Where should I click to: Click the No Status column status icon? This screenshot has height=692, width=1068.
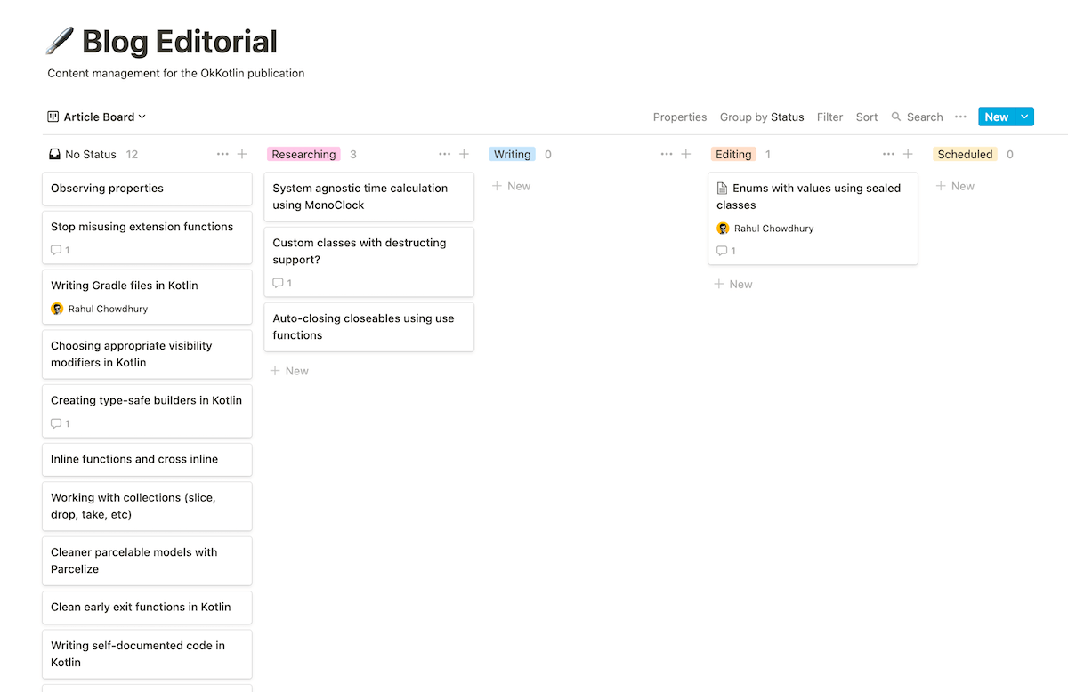coord(53,154)
